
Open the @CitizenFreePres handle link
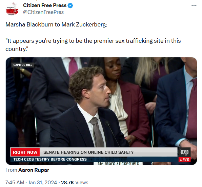pyautogui.click(x=43, y=12)
